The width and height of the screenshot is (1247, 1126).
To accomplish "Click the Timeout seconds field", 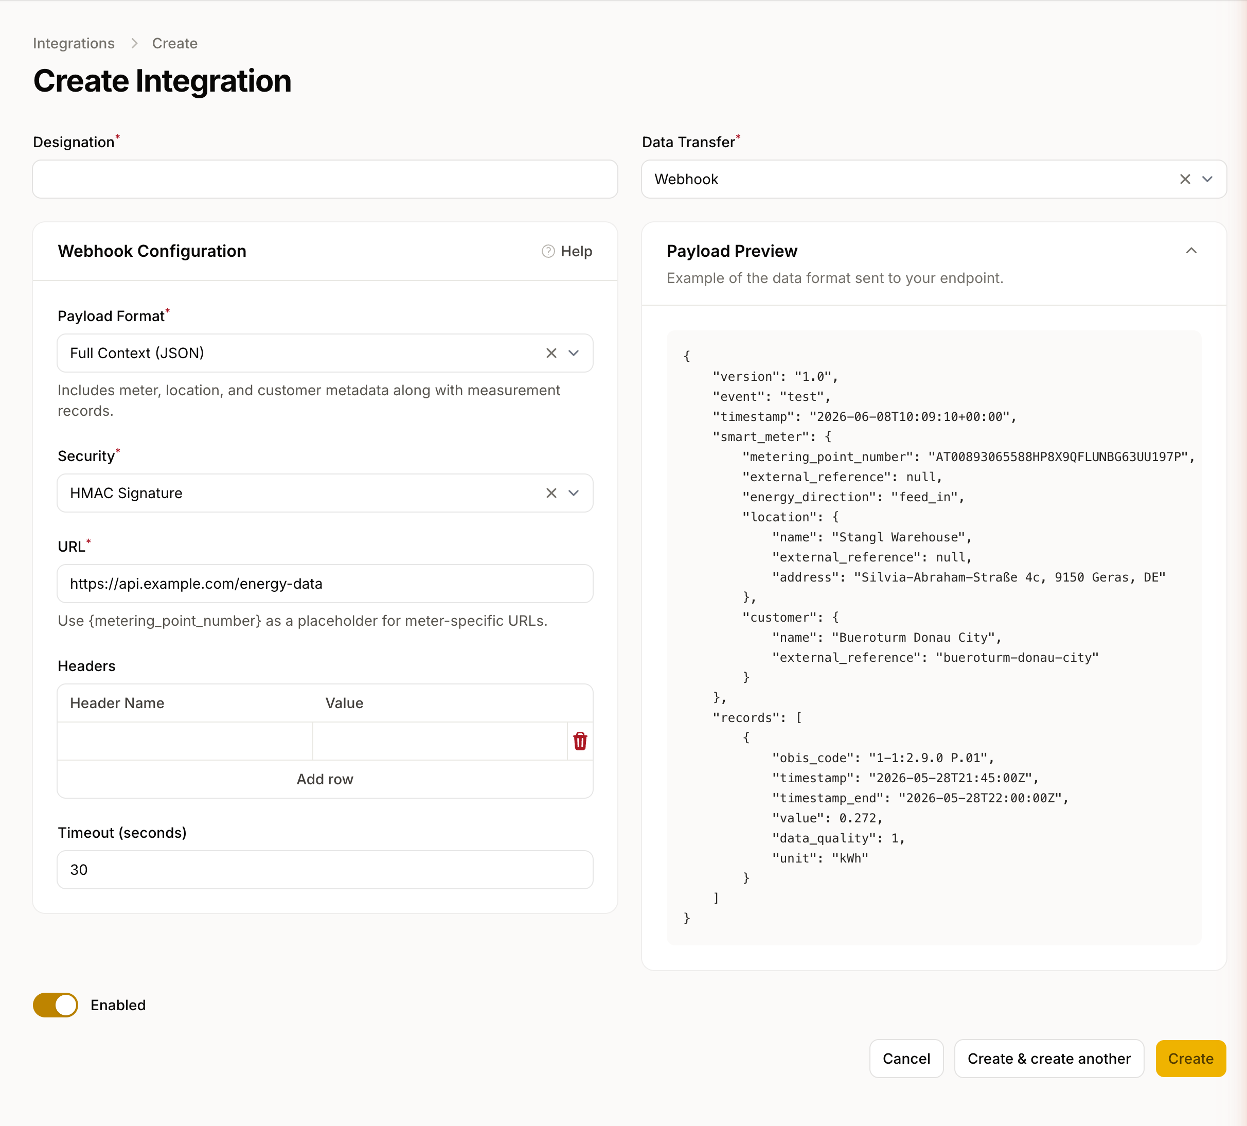I will (x=325, y=870).
